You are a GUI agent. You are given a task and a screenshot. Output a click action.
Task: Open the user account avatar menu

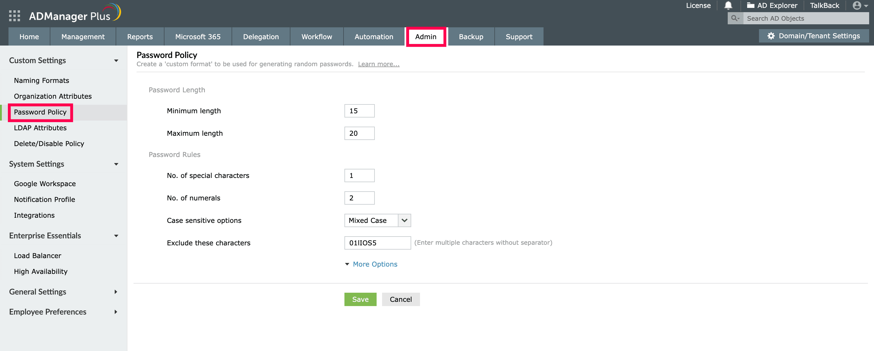(x=857, y=5)
